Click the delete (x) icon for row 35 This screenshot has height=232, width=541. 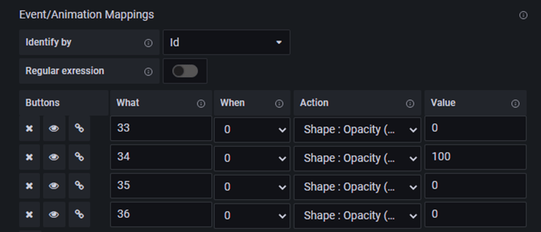click(29, 186)
